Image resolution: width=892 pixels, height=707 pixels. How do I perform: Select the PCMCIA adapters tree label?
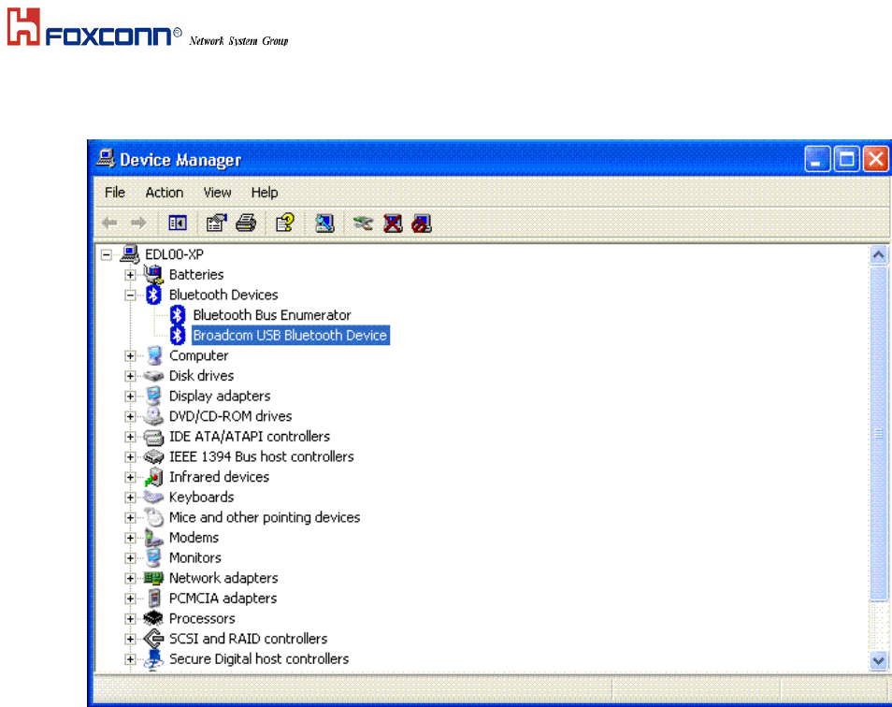[x=223, y=599]
